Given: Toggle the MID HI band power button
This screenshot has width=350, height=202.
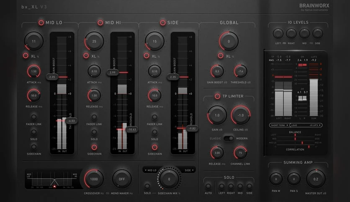Looking at the screenshot, I should click(x=100, y=23).
